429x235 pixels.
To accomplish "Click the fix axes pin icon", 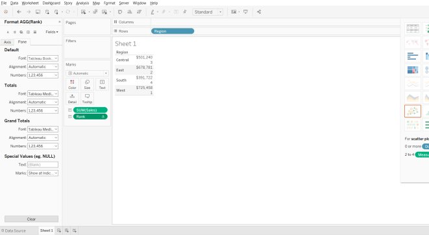I will point(185,12).
